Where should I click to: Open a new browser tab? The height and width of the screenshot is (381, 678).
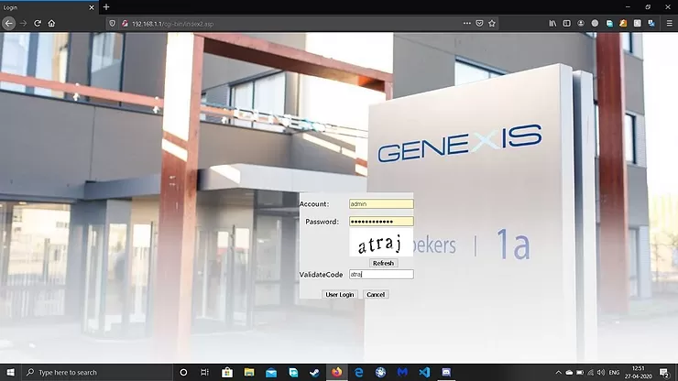click(x=106, y=7)
